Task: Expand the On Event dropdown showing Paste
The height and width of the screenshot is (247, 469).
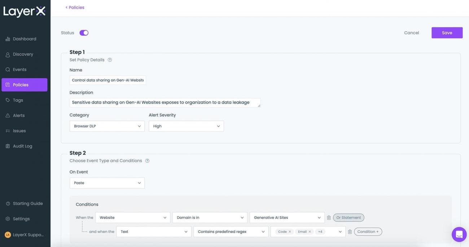Action: (x=107, y=182)
